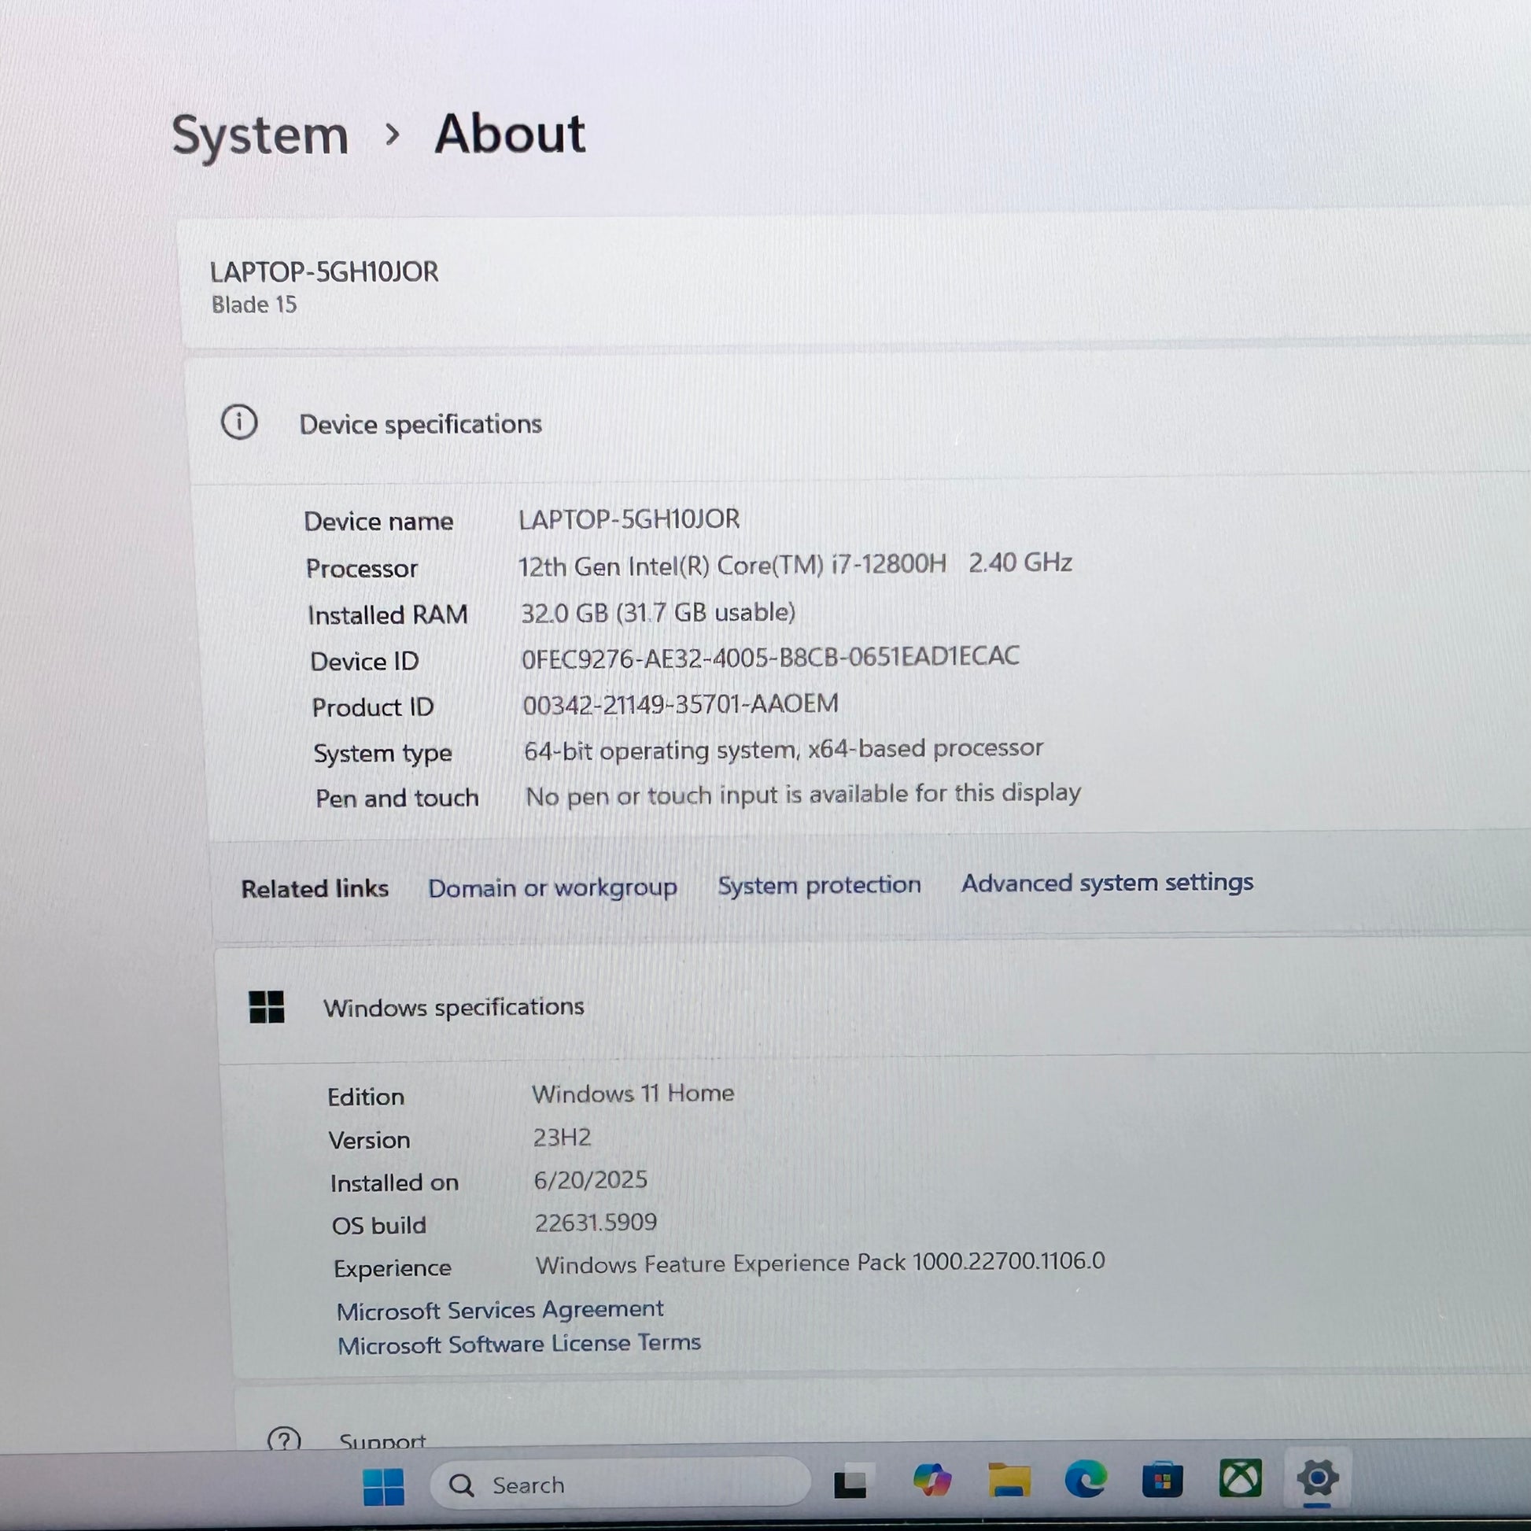Open Microsoft Services Agreement link

tap(500, 1310)
